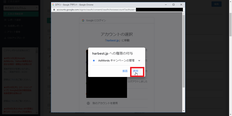Screen dimensions: 232x116
Task: Maximize the Google login Chrome window
Action: [x=173, y=4]
